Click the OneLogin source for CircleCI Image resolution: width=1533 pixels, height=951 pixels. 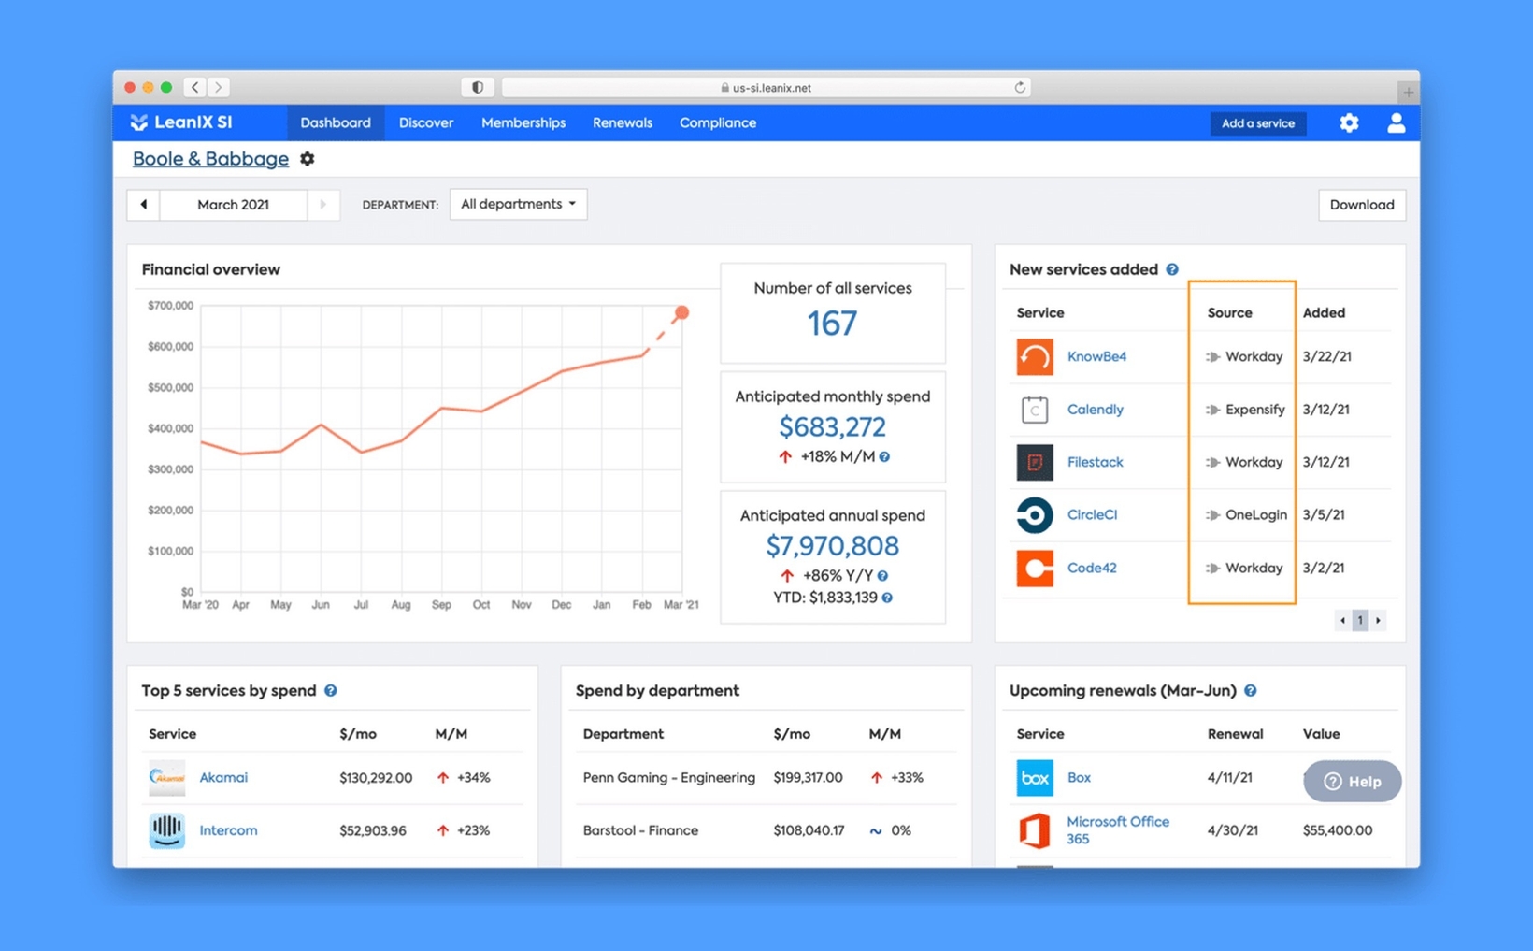[x=1255, y=514]
